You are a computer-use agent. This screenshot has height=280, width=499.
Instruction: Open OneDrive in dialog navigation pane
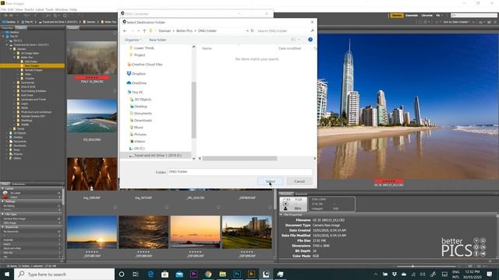click(x=136, y=83)
